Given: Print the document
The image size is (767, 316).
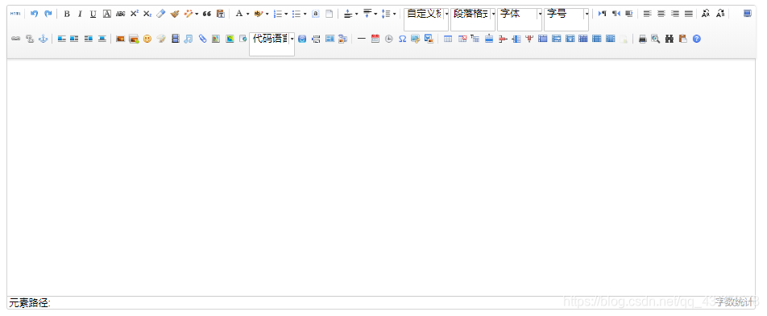Looking at the screenshot, I should [642, 39].
